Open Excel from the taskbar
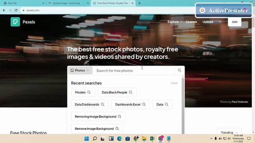This screenshot has width=255, height=143. tap(152, 139)
